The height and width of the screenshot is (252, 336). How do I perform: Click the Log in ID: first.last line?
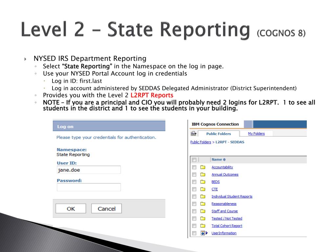[77, 81]
